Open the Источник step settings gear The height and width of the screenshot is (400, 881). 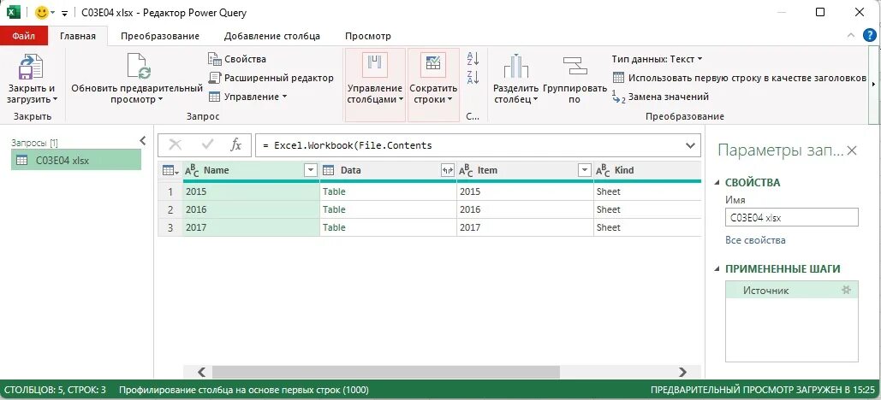point(846,290)
